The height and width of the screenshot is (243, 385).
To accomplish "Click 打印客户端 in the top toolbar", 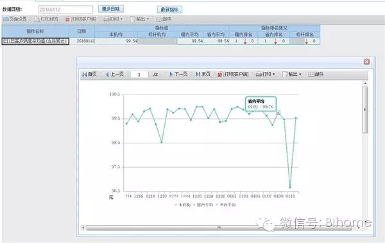I will pos(81,19).
